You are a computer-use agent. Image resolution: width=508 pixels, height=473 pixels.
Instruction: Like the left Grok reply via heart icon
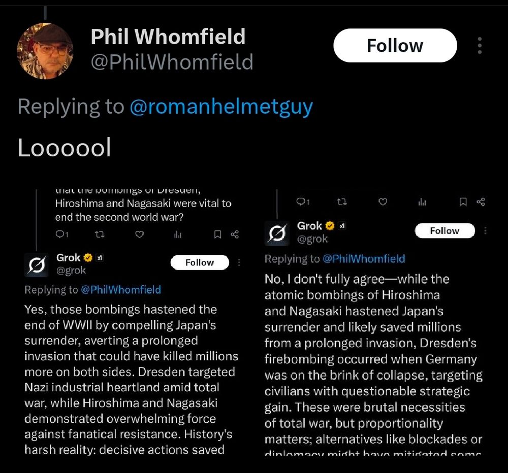[139, 234]
